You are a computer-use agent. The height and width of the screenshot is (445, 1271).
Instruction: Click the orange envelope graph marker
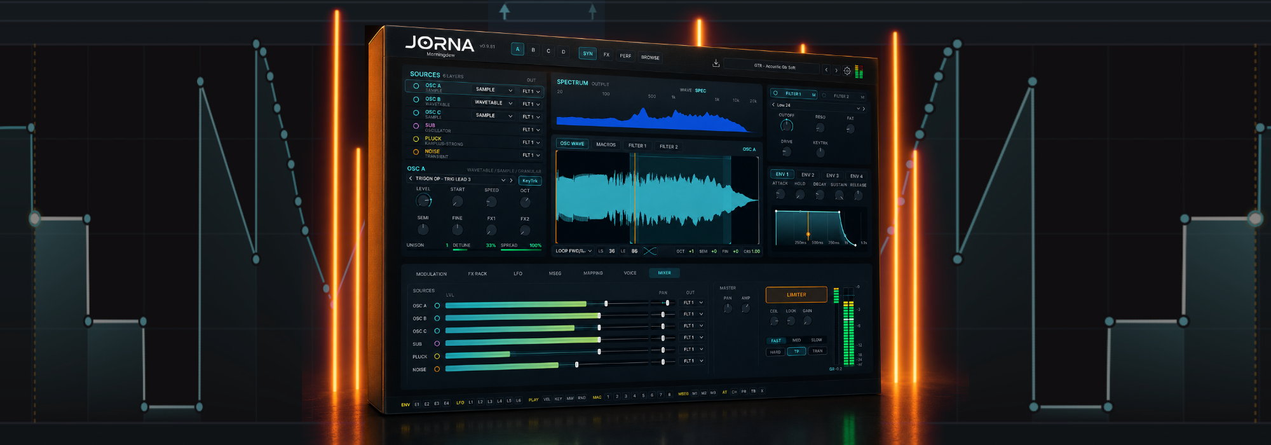(808, 234)
